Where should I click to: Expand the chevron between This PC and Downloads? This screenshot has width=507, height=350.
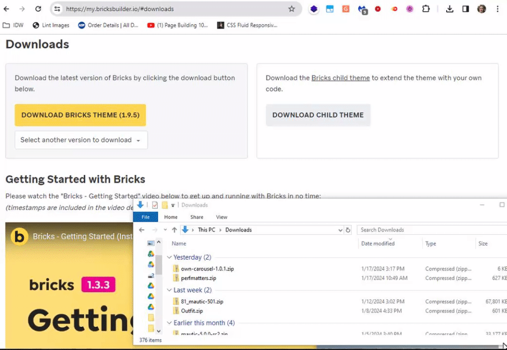pos(220,230)
